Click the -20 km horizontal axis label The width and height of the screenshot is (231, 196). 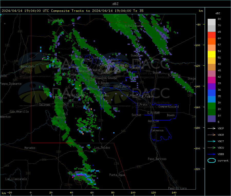pos(9,192)
